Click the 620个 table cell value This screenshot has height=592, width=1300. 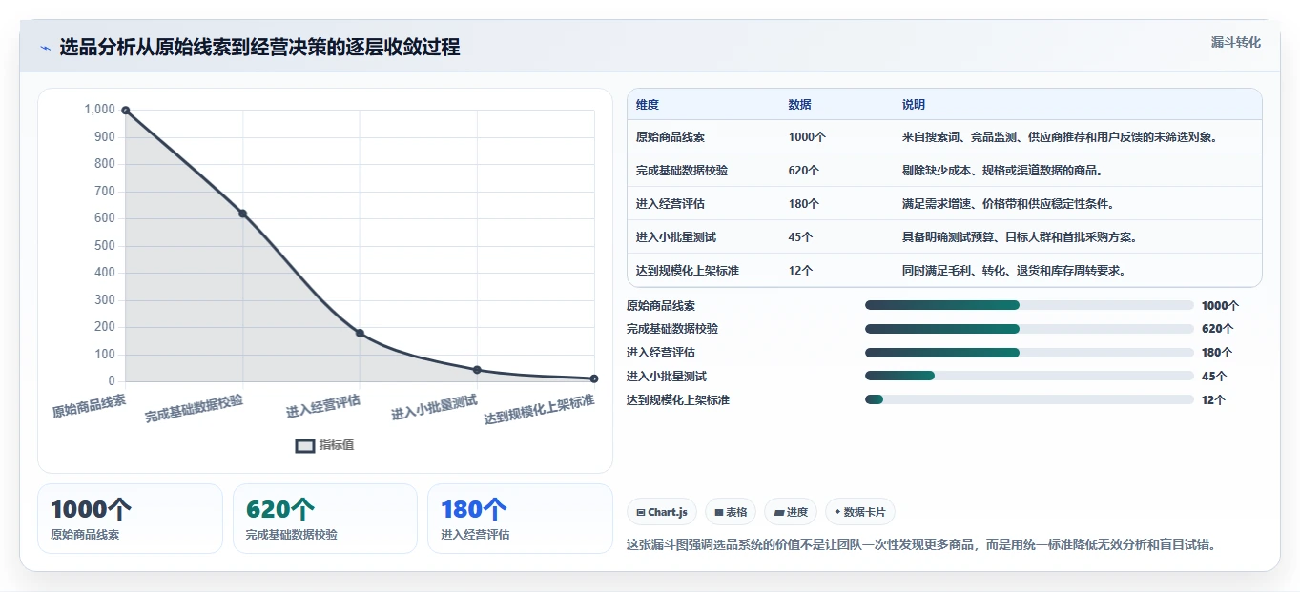coord(804,171)
